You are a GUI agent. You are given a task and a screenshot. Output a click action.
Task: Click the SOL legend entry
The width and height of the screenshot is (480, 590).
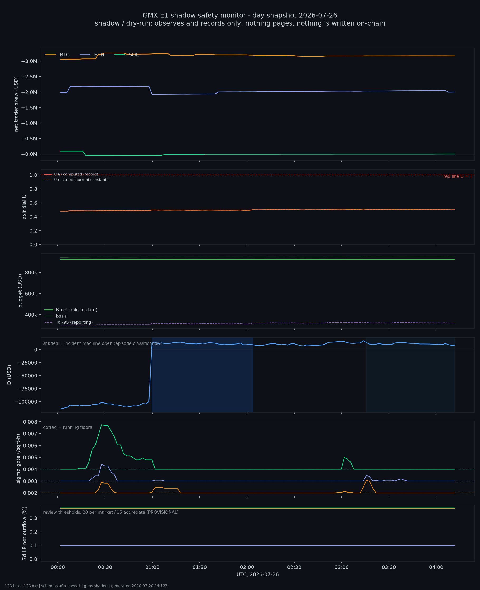click(x=126, y=55)
